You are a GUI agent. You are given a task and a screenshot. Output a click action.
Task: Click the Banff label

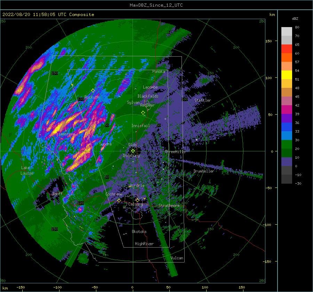point(57,193)
